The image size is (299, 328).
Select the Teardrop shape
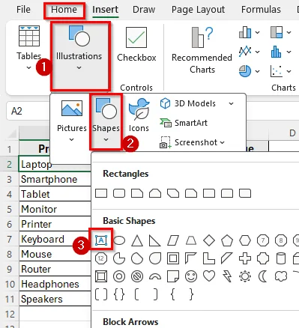(155, 258)
